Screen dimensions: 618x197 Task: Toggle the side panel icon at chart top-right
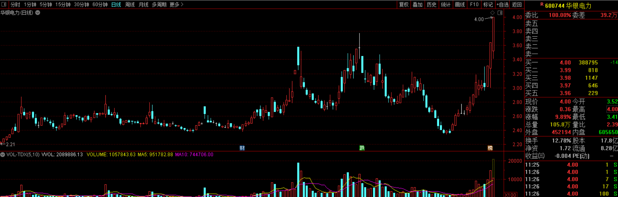tap(500, 13)
